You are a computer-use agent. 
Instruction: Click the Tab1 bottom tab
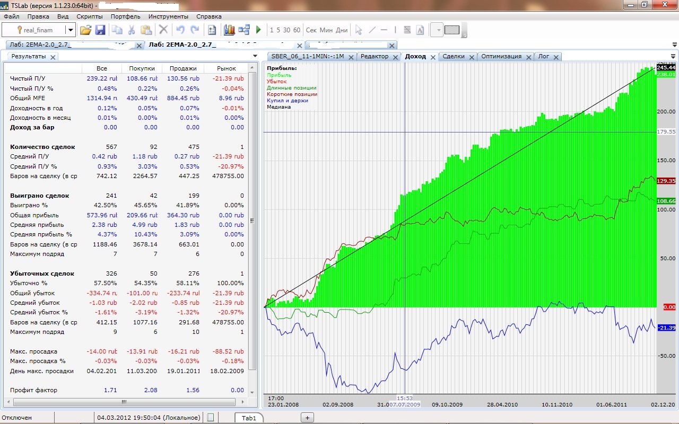[249, 418]
